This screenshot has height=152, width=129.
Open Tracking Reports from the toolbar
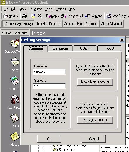(48, 24)
